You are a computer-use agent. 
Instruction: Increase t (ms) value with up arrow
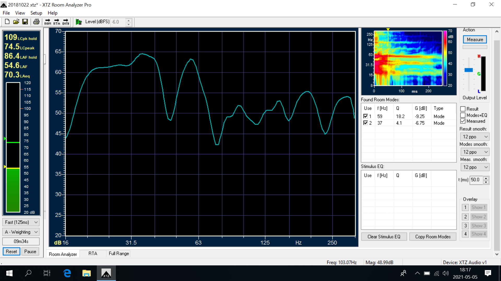[486, 178]
